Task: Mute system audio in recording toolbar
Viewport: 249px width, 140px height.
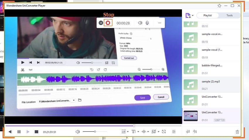Action: click(x=140, y=23)
